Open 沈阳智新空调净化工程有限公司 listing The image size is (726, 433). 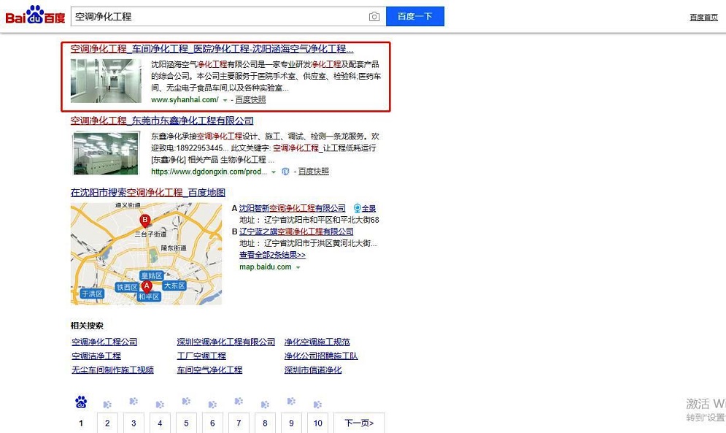292,208
